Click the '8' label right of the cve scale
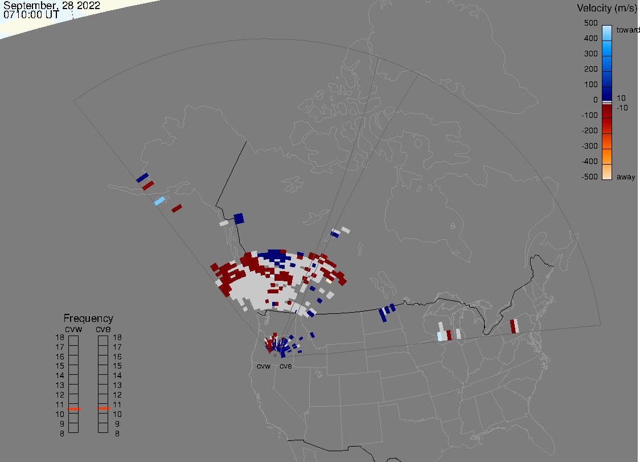The image size is (640, 462). coord(117,434)
